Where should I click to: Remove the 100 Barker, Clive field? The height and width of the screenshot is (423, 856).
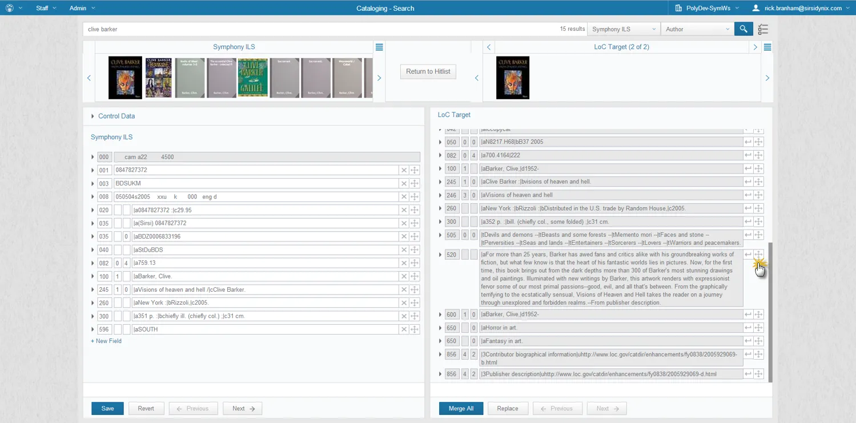coord(404,276)
